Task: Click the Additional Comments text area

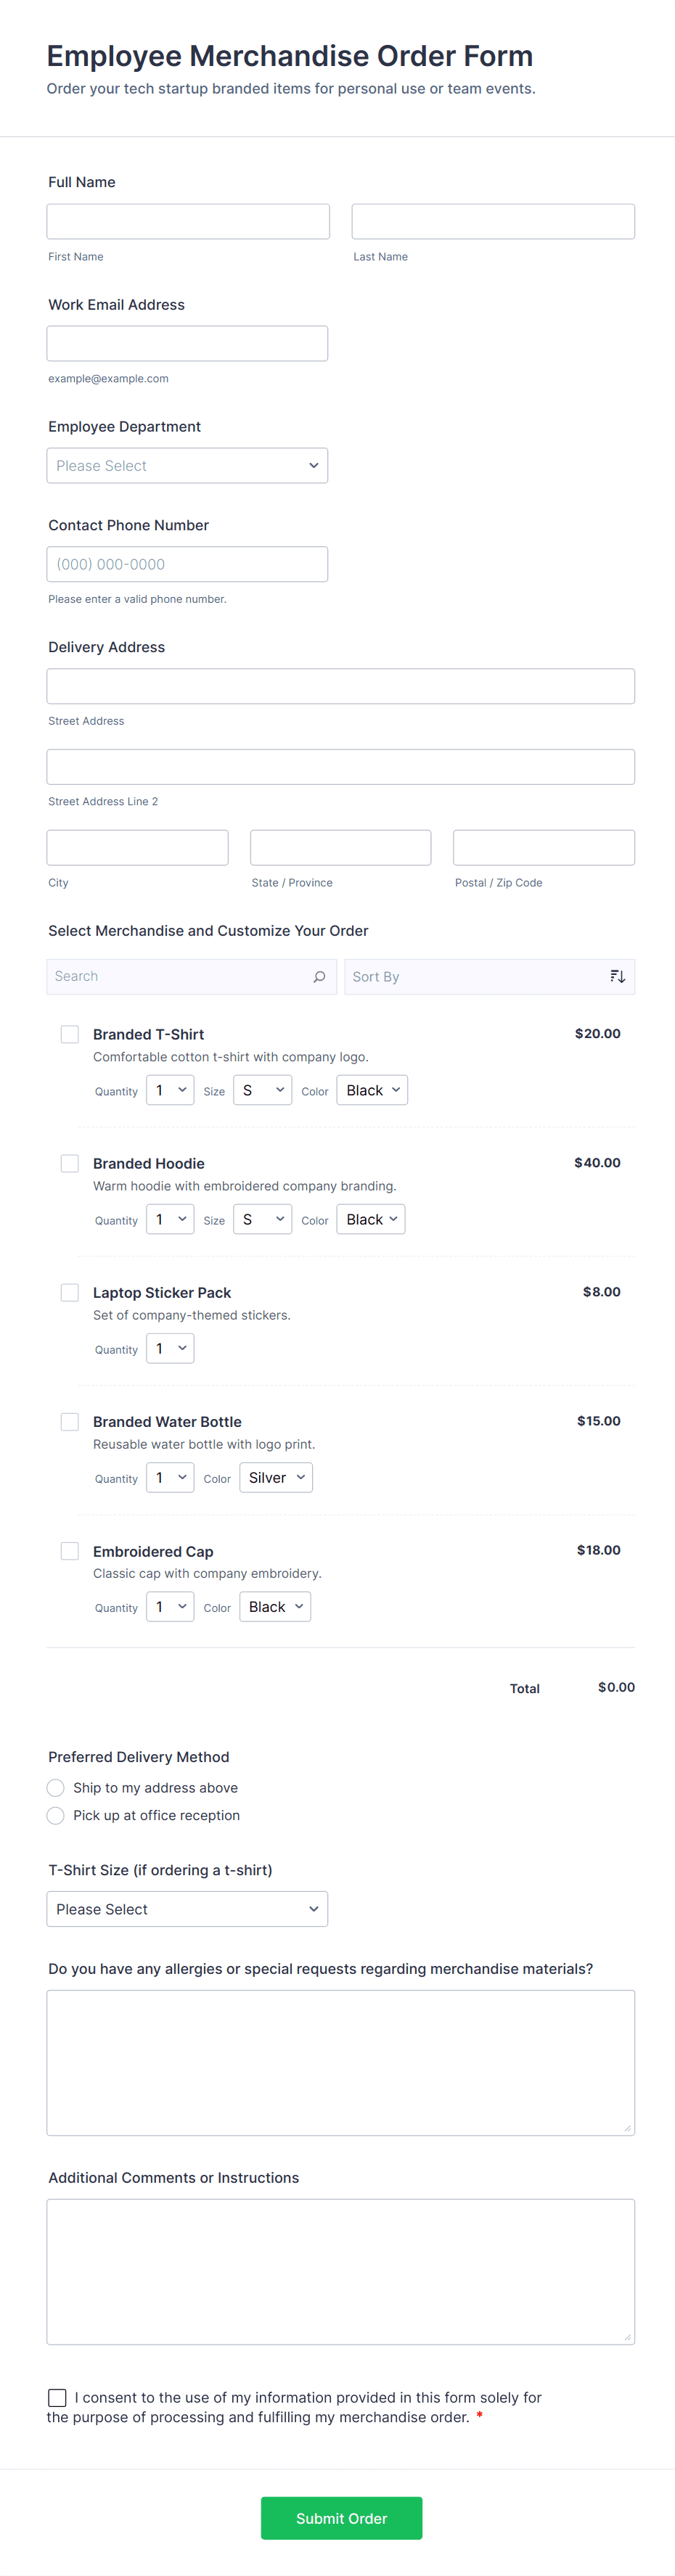Action: [340, 2270]
